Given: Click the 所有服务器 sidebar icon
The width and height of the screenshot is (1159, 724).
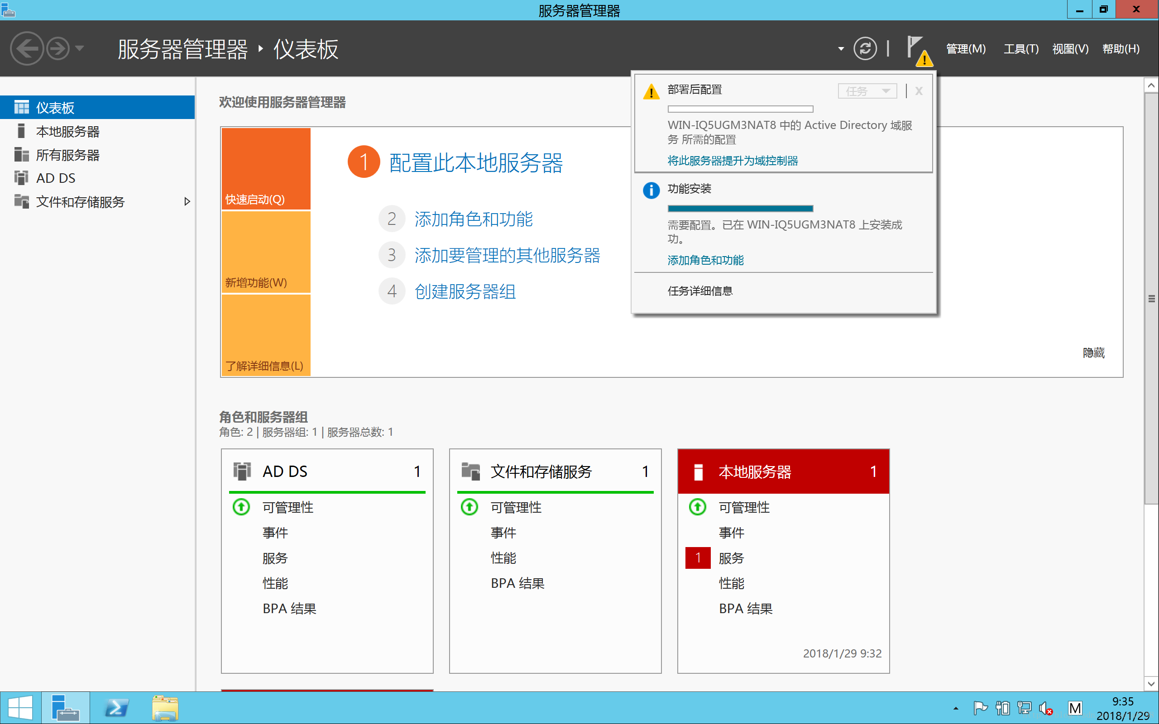Looking at the screenshot, I should pos(22,154).
